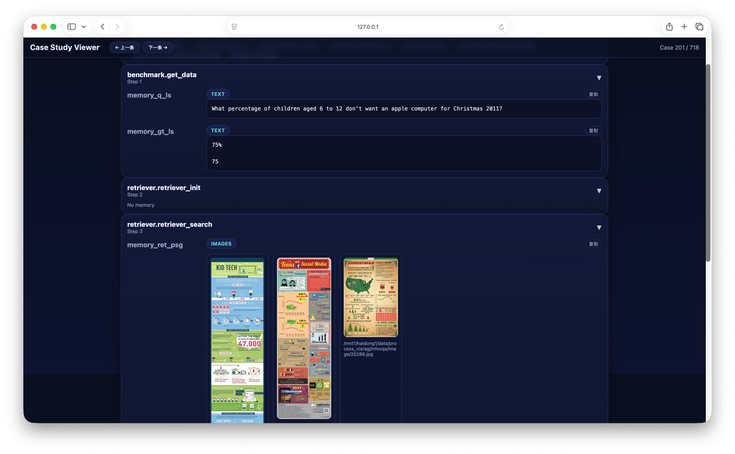This screenshot has width=735, height=454.
Task: Select the 75% ground-truth answer
Action: point(217,145)
